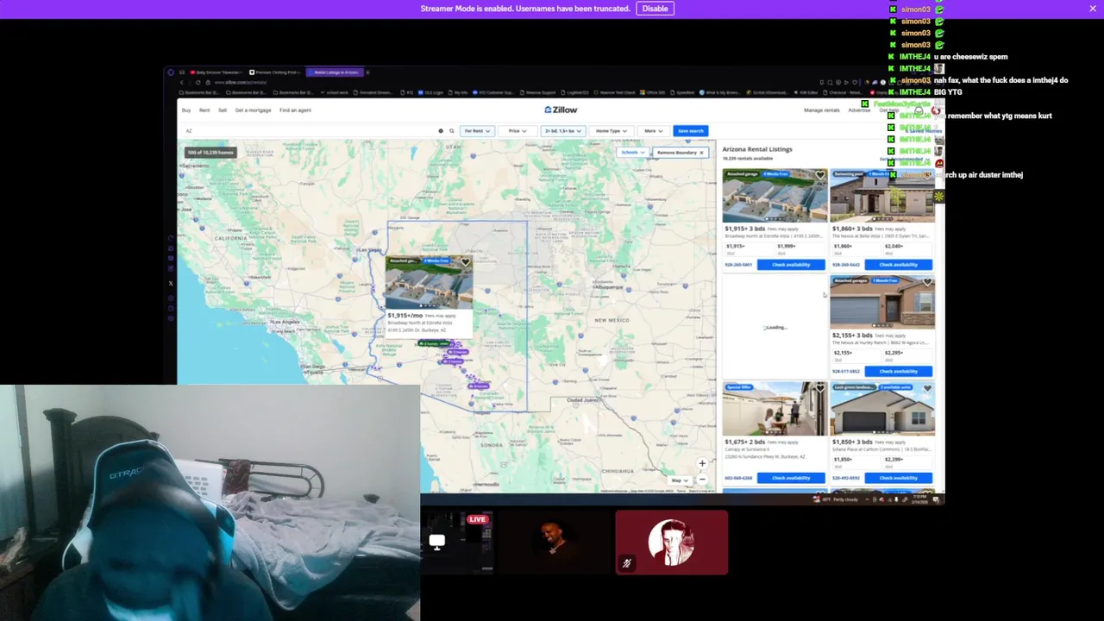The image size is (1104, 621).
Task: Select the middle dark avatar participant tile
Action: click(x=555, y=543)
